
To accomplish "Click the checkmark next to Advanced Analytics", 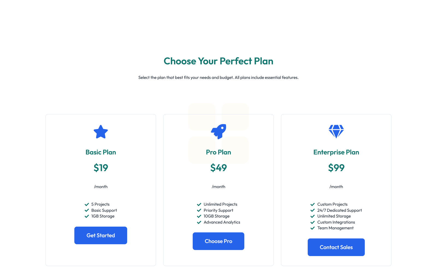I will coord(199,222).
